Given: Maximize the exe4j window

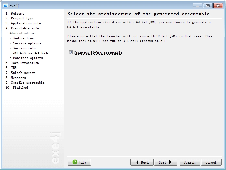Looking at the screenshot, I should [x=207, y=6].
